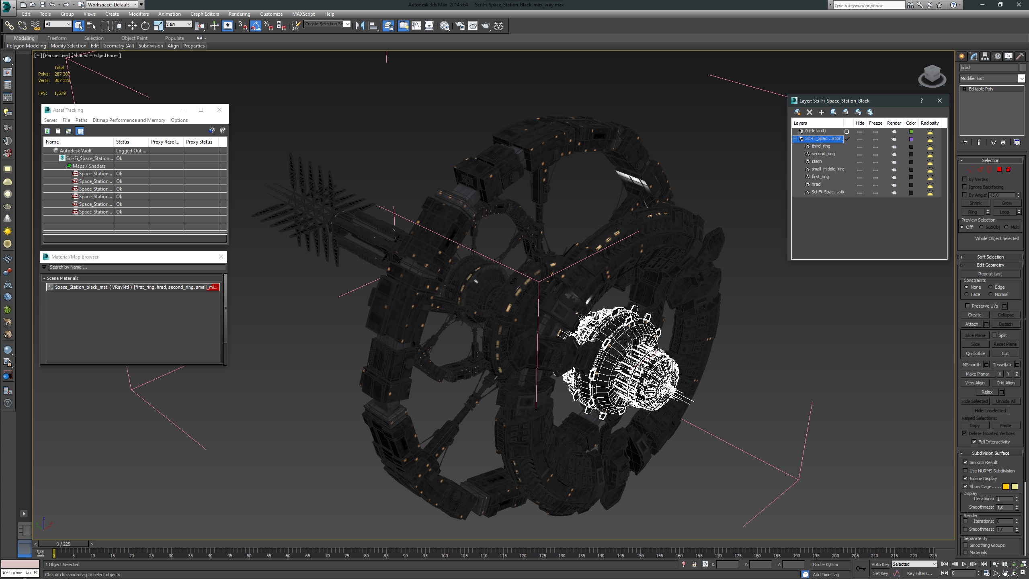
Task: Click Play Animation button
Action: (964, 565)
